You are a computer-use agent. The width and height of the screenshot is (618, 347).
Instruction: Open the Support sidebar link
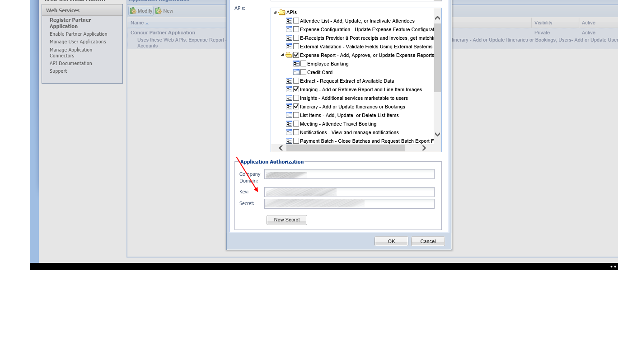click(x=58, y=71)
